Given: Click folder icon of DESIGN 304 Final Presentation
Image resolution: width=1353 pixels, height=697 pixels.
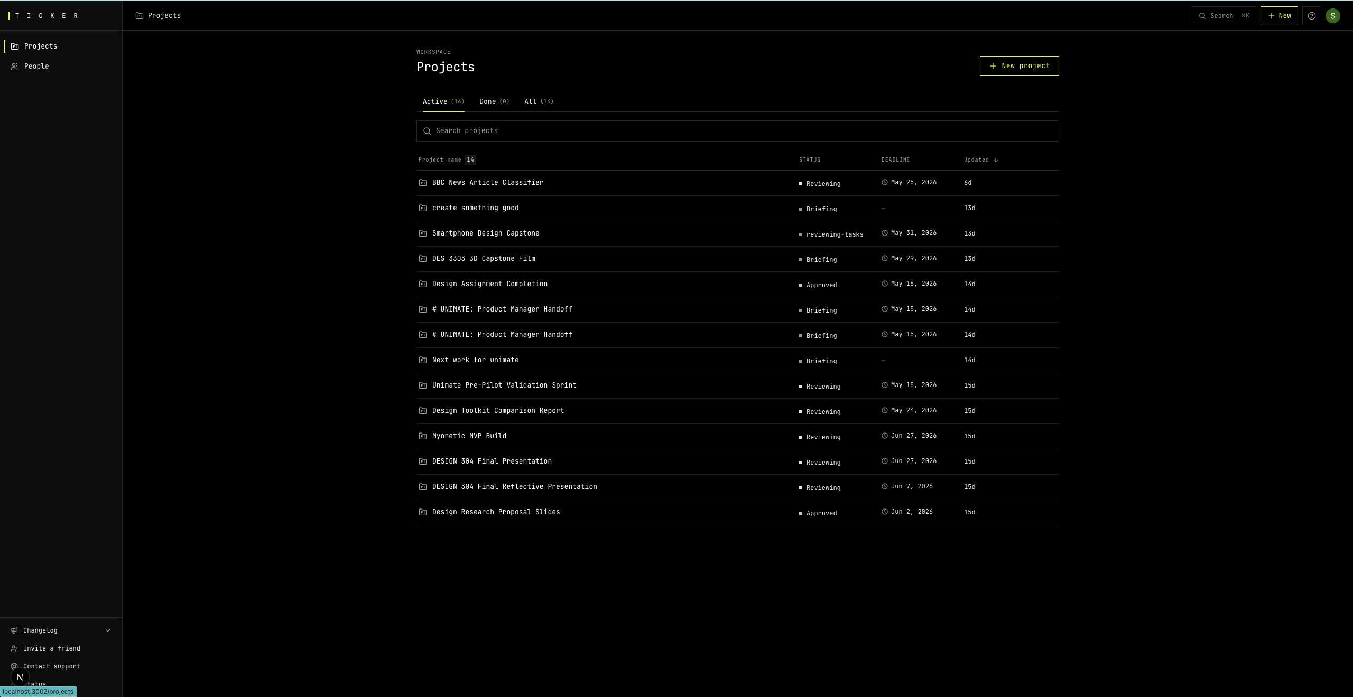Looking at the screenshot, I should click(x=423, y=461).
